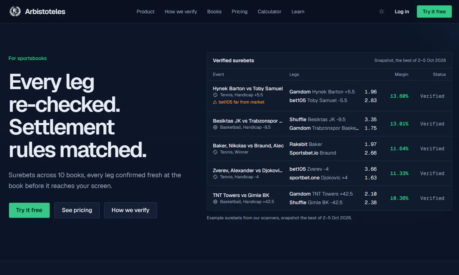Click the For sportsbooks label
This screenshot has width=459, height=275.
(28, 58)
